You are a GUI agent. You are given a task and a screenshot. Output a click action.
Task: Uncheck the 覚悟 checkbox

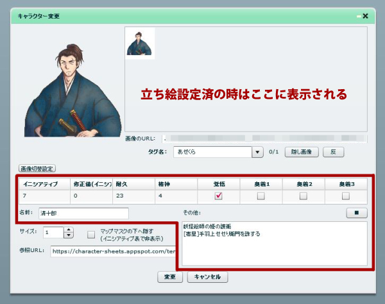click(x=218, y=196)
